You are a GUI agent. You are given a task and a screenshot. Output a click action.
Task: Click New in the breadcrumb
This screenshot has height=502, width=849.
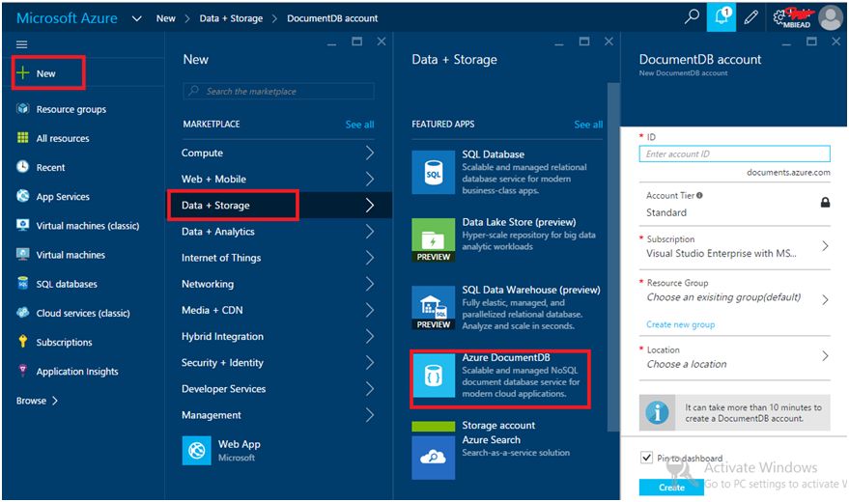(x=166, y=17)
